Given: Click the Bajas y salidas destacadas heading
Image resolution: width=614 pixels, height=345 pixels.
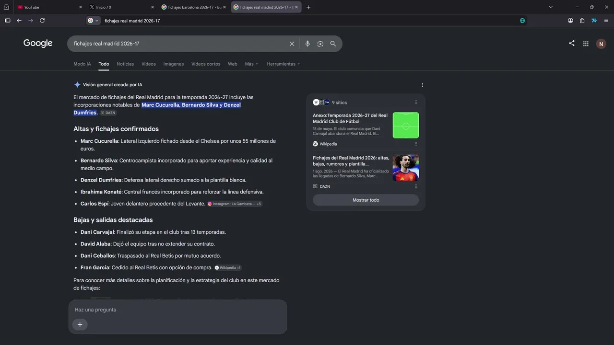Looking at the screenshot, I should click(113, 220).
